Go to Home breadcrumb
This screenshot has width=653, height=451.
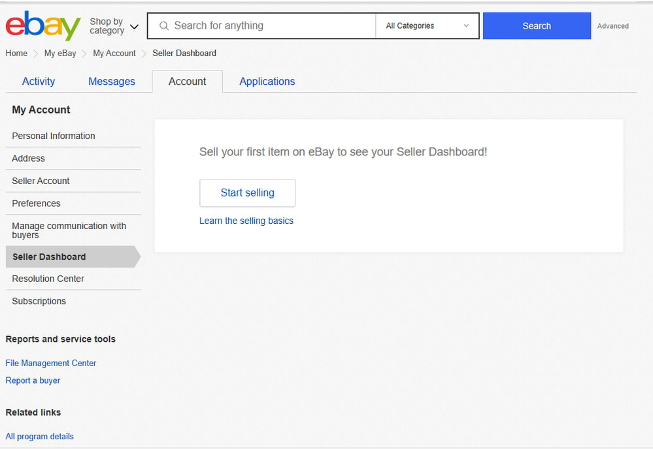click(16, 54)
